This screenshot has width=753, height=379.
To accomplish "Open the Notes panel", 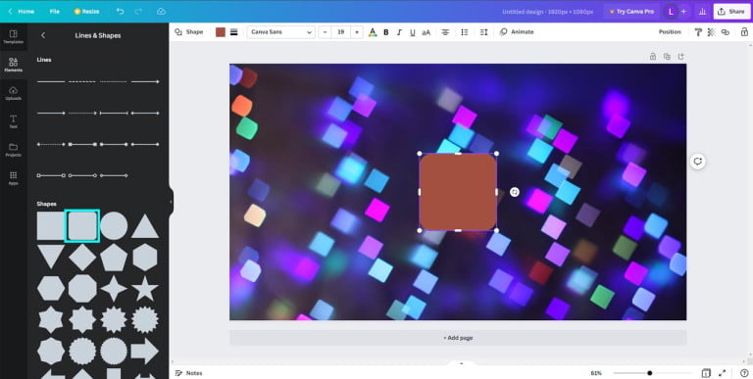I will [x=188, y=373].
